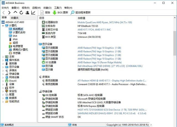
Task: Expand the 存储设备 tree node in sidebar
Action: (3, 74)
